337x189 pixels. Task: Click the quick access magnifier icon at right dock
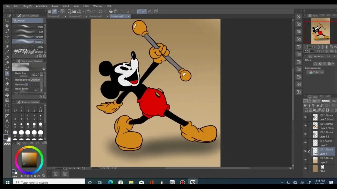[299, 17]
